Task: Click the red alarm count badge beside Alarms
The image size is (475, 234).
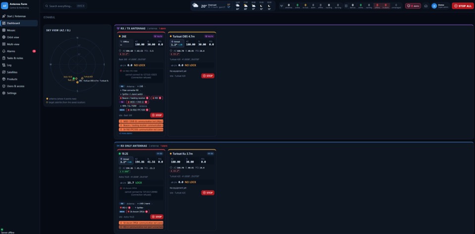Action: 34,51
